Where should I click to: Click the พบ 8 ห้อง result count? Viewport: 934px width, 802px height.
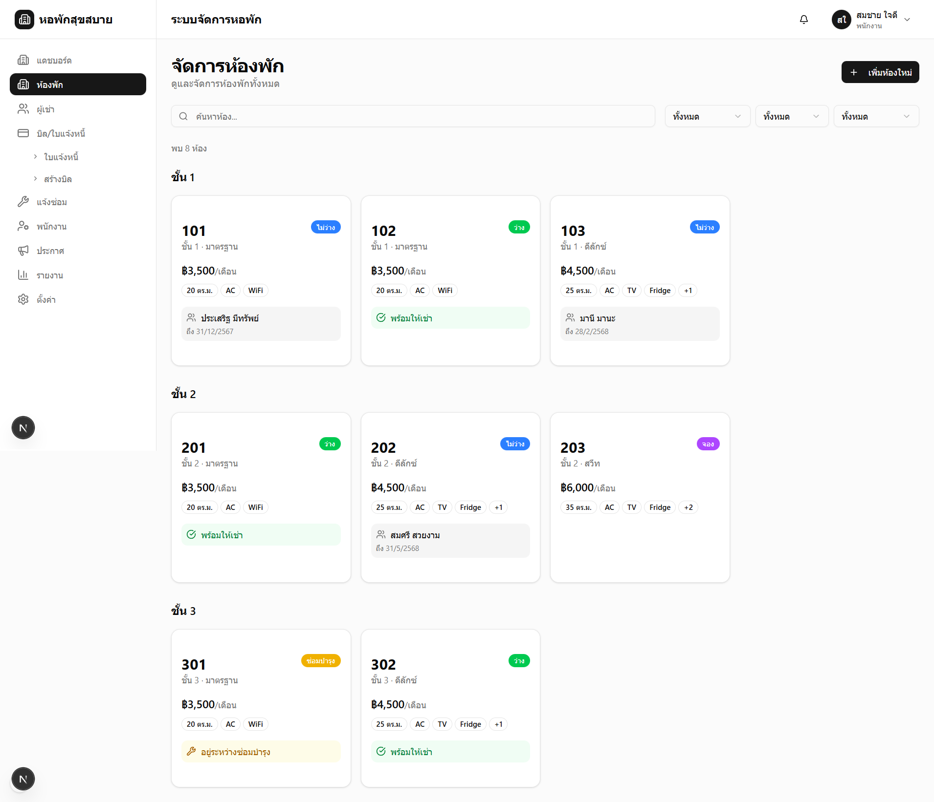tap(189, 148)
